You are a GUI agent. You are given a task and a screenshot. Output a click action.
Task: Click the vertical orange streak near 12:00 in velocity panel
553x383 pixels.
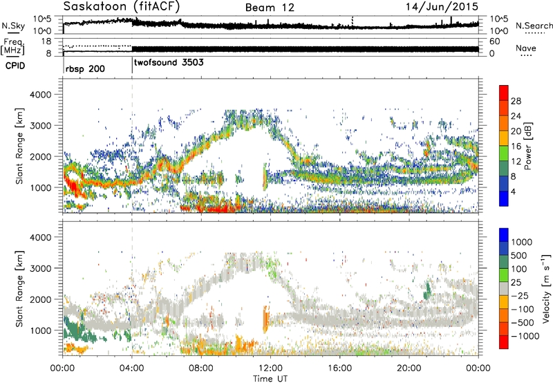click(x=265, y=320)
